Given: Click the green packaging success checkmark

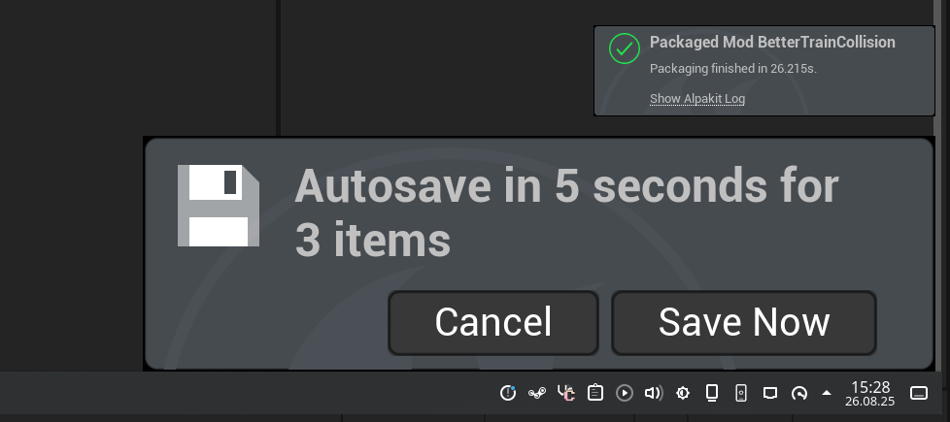Looking at the screenshot, I should tap(624, 49).
